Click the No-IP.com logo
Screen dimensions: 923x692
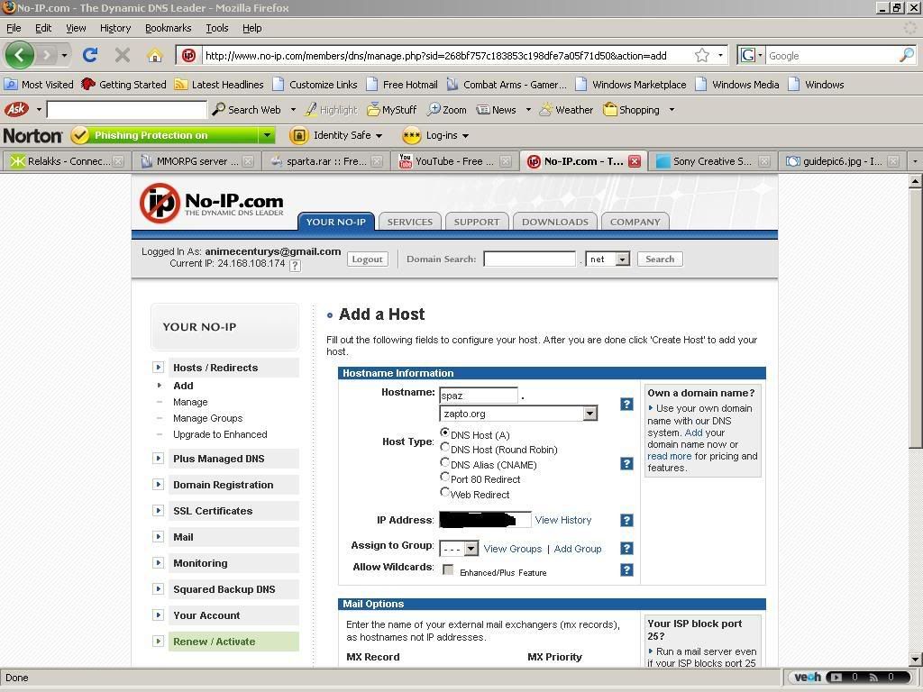[x=212, y=204]
